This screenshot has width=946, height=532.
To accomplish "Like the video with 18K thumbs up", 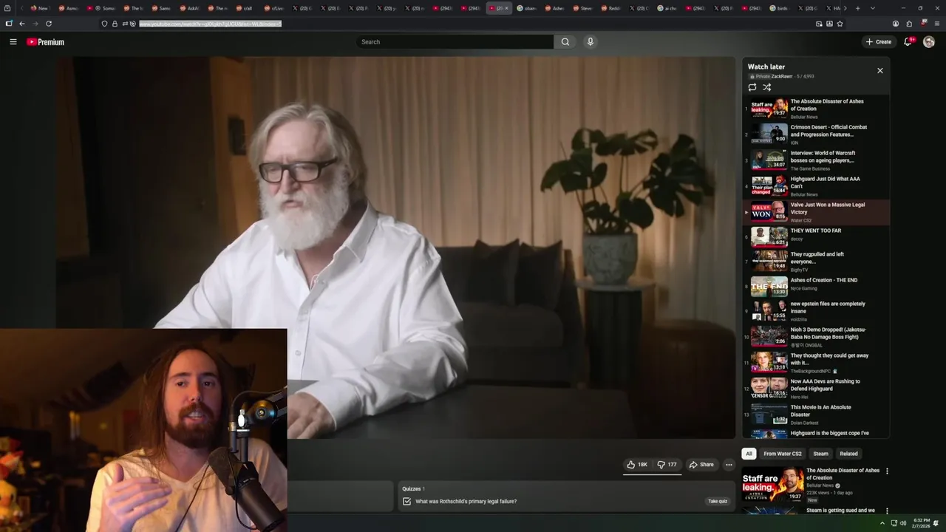I will tap(637, 465).
